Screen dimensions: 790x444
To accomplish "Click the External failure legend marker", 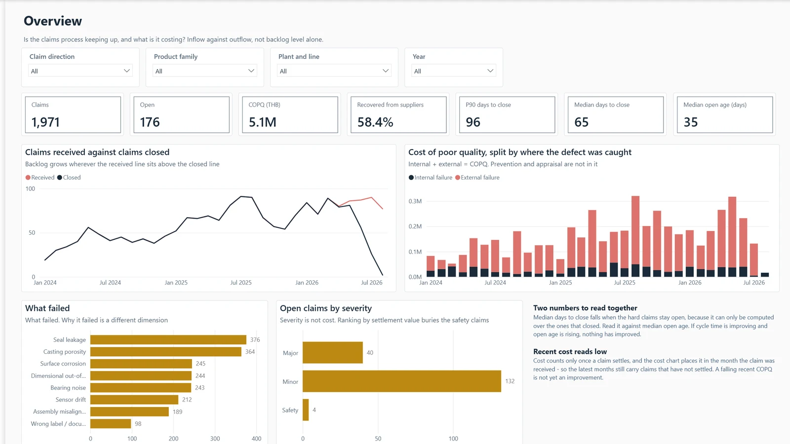I will point(458,178).
